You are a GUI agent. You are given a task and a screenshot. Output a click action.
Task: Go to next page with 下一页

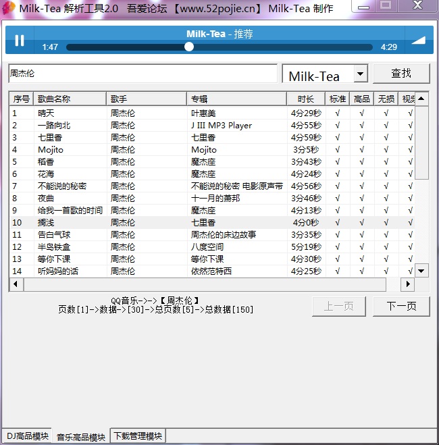[x=401, y=306]
